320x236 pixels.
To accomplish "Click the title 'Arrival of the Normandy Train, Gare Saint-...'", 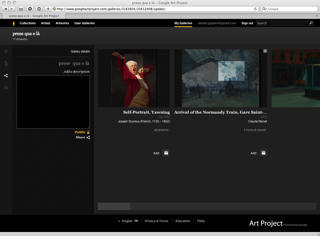I will click(x=220, y=112).
